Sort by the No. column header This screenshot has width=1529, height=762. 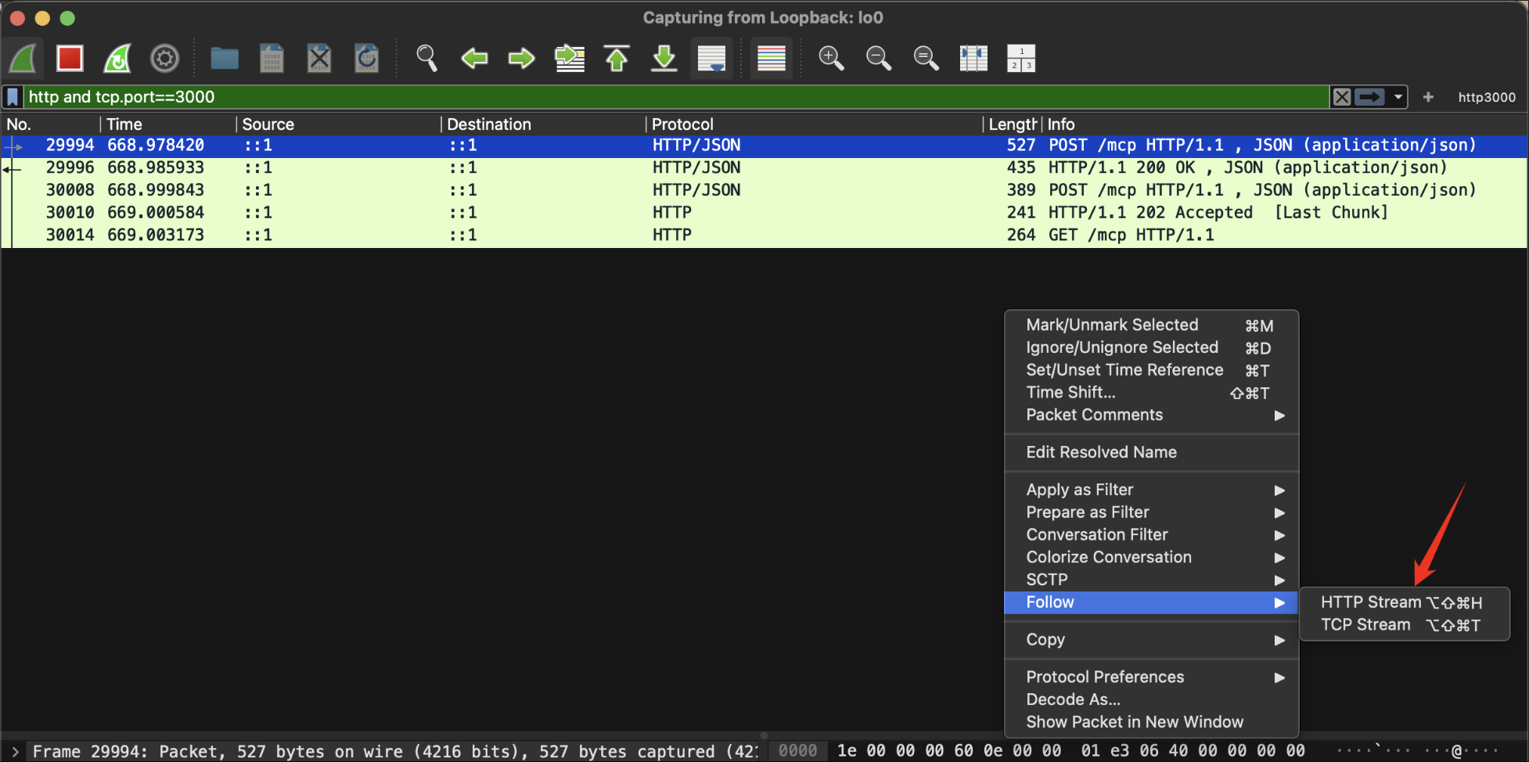click(x=51, y=124)
